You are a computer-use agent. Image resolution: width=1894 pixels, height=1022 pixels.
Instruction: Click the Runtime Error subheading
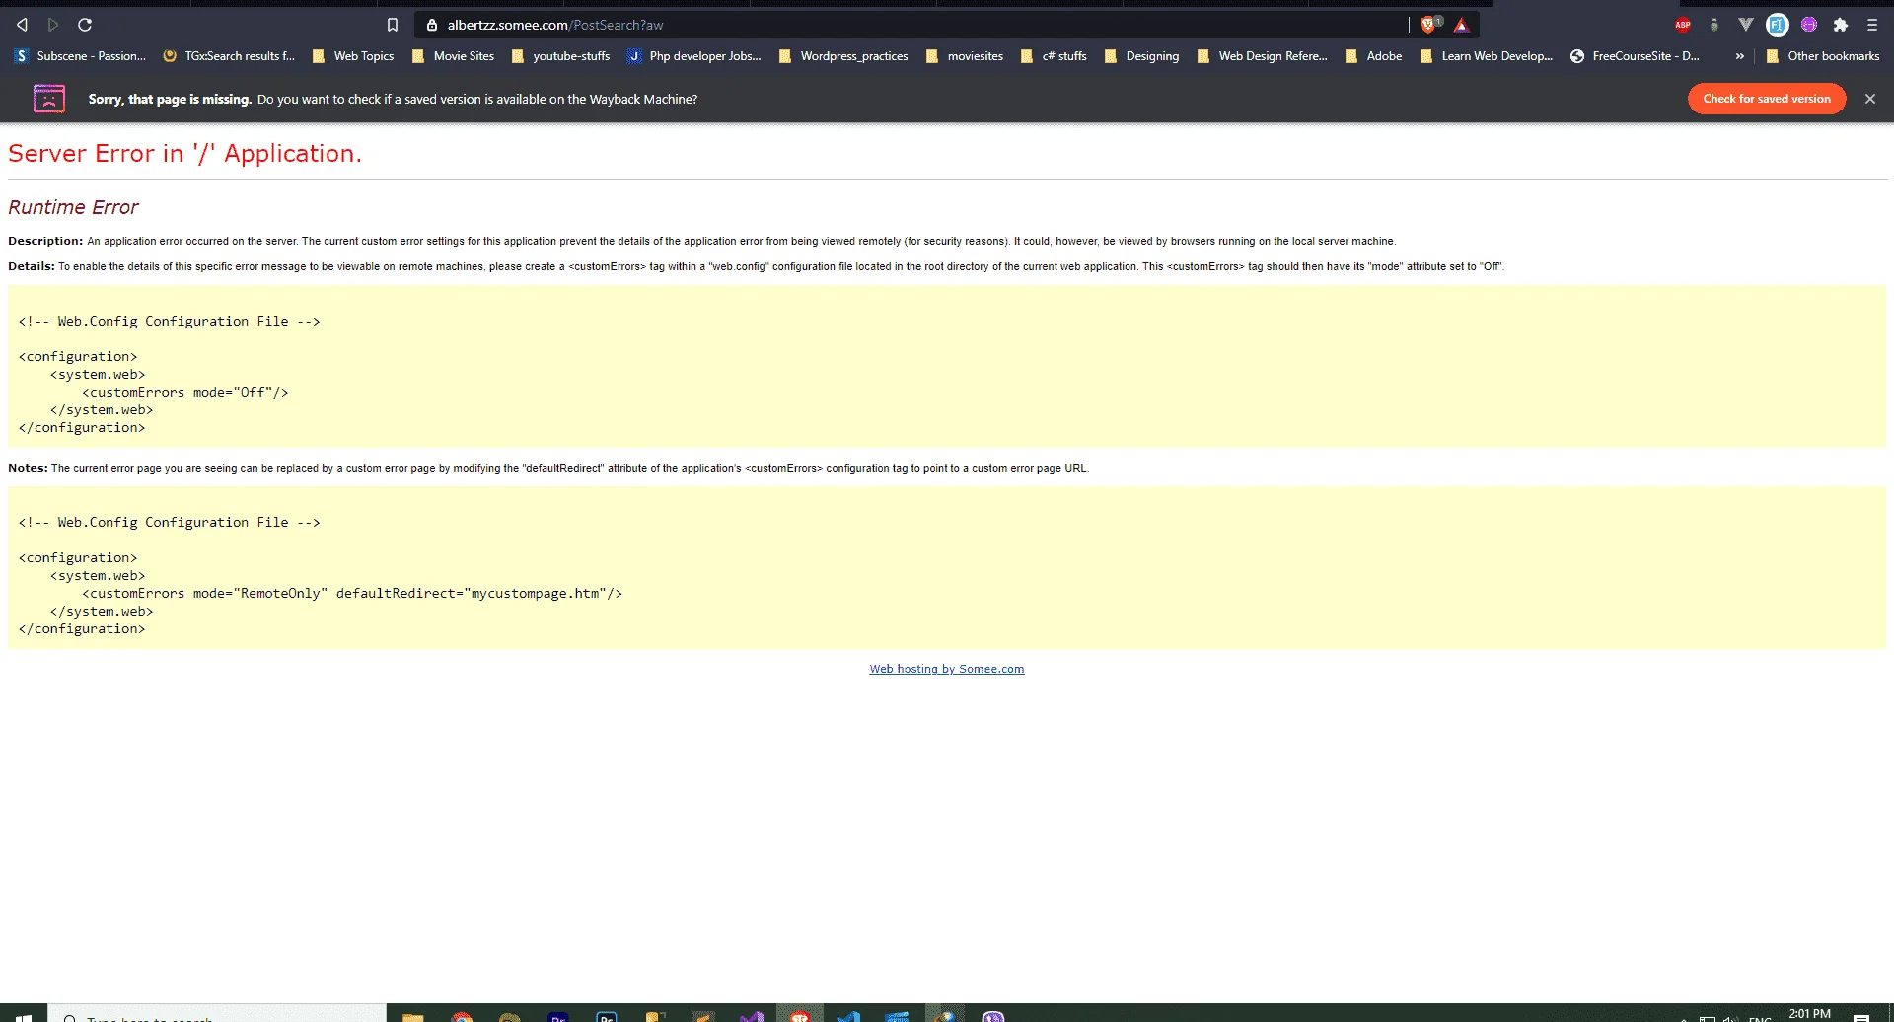pyautogui.click(x=73, y=207)
